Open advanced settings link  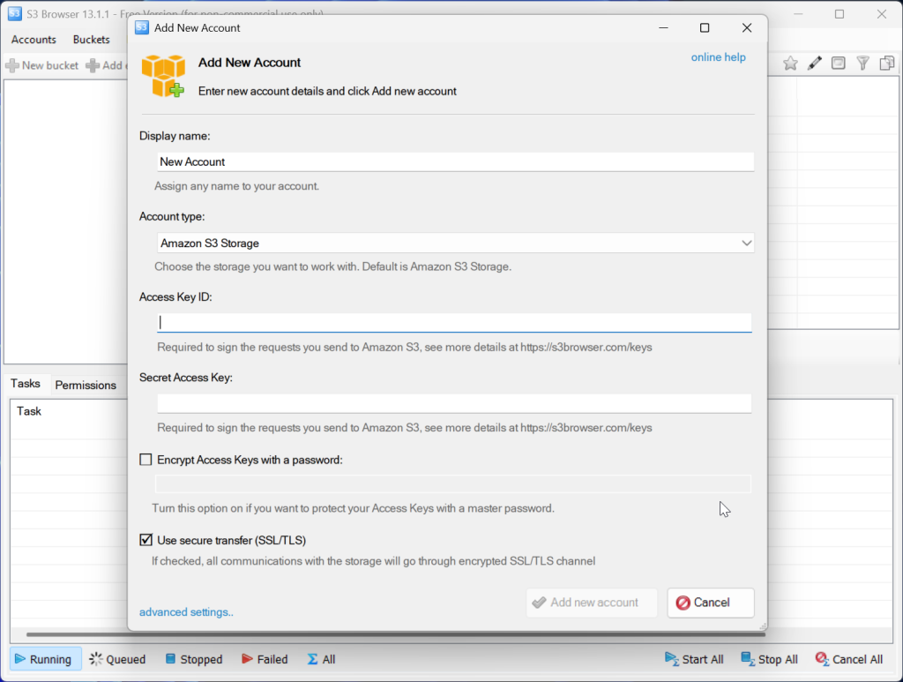point(186,612)
